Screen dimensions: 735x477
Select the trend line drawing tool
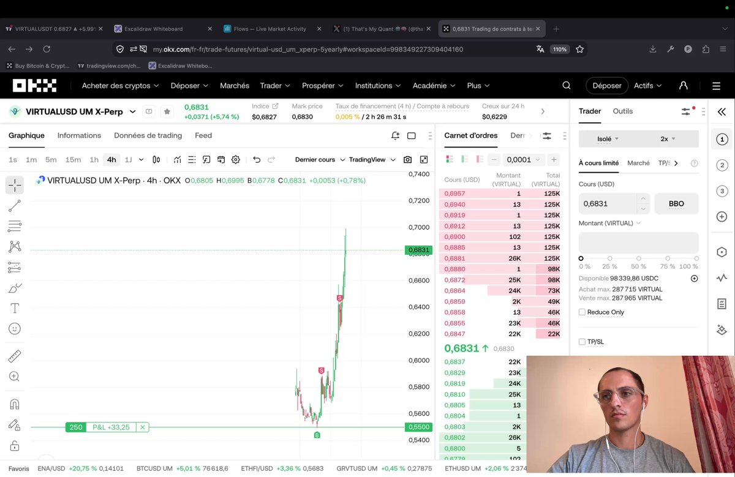coord(15,206)
